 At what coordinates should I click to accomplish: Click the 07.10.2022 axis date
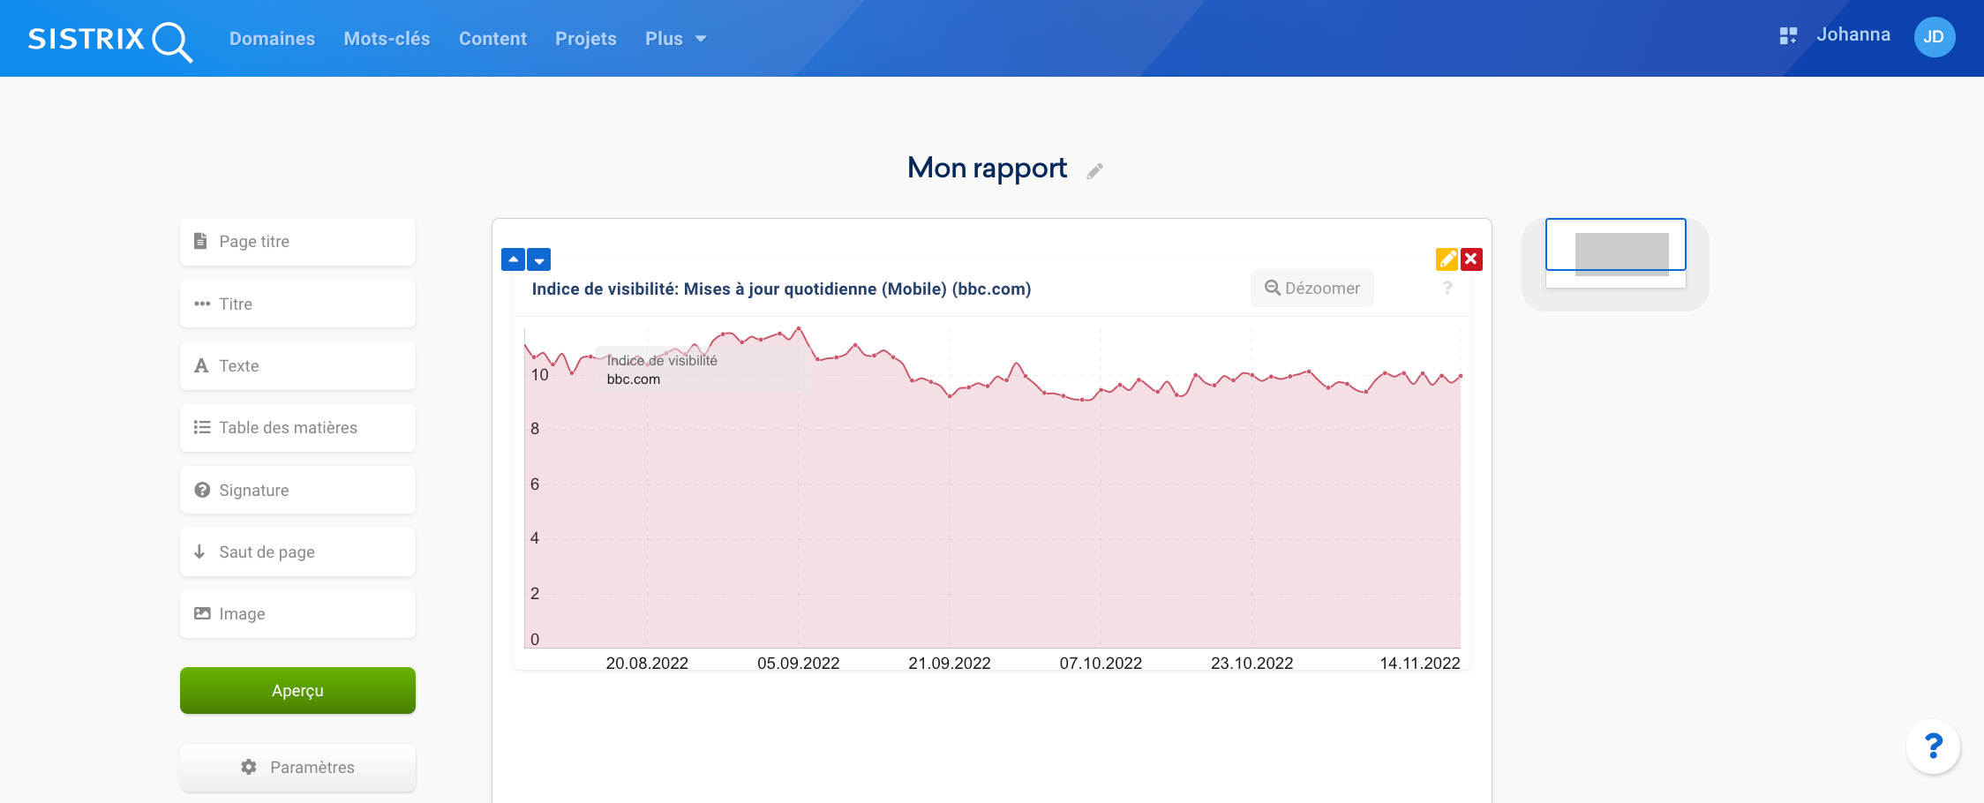coord(1101,663)
